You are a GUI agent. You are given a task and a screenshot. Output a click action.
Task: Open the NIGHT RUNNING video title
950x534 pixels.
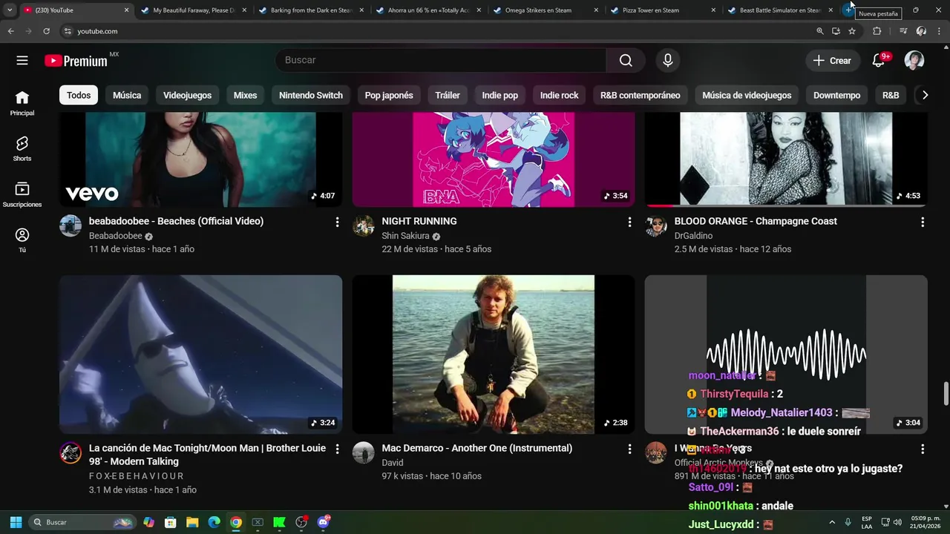[419, 221]
